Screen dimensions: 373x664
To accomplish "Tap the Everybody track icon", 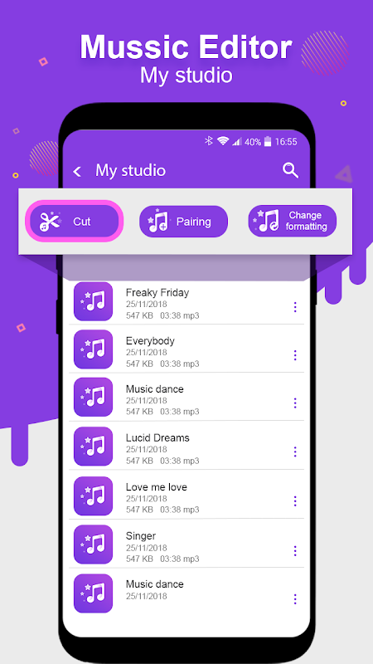I will click(x=93, y=349).
